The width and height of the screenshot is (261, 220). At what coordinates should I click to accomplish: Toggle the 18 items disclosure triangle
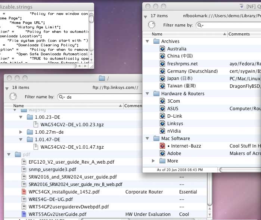click(x=7, y=88)
